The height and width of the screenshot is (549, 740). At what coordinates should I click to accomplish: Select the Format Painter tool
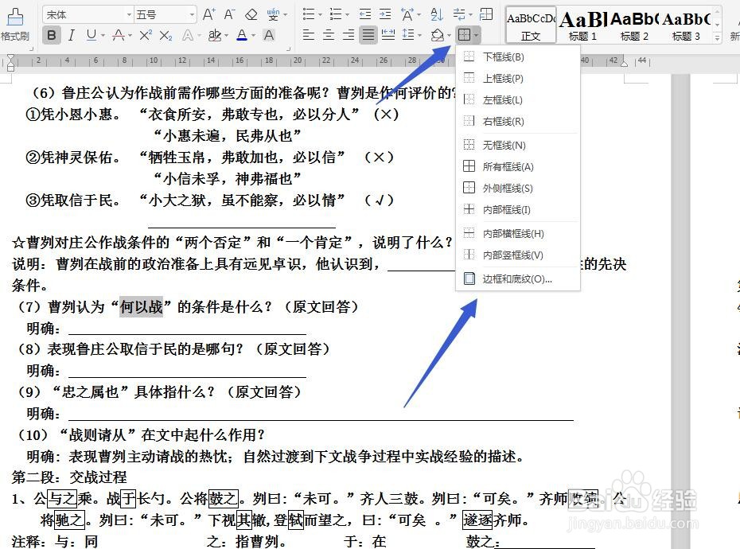[16, 16]
